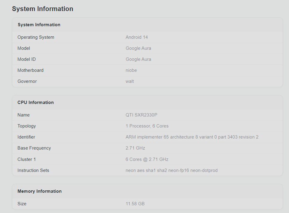Viewport: 289px width, 213px height.
Task: Click the System Information page heading
Action: [43, 9]
